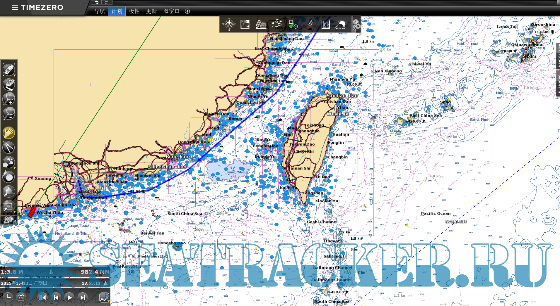
Task: Select the divider measuring tool
Action: [x=8, y=147]
